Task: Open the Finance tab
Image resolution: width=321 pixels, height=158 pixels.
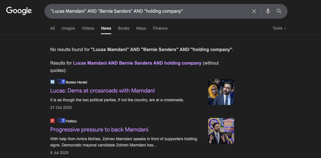Action: tap(160, 28)
